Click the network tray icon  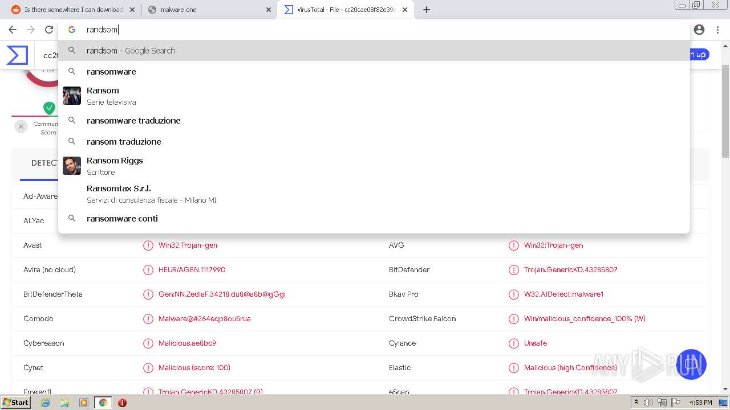662,403
